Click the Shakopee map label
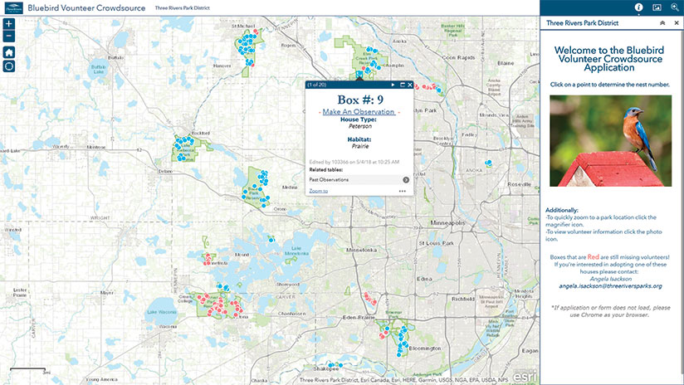684x385 pixels. pyautogui.click(x=326, y=369)
